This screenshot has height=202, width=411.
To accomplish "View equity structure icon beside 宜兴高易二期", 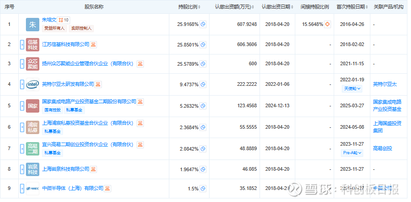I will pos(140,144).
